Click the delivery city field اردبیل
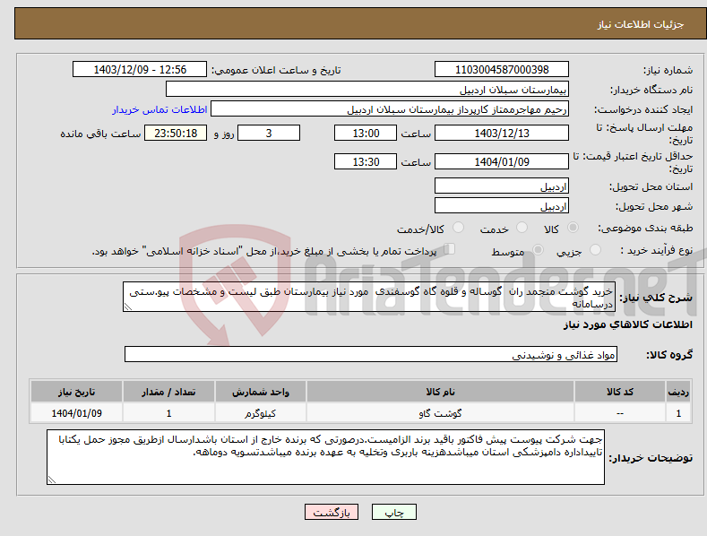This screenshot has height=536, width=707. [x=502, y=206]
